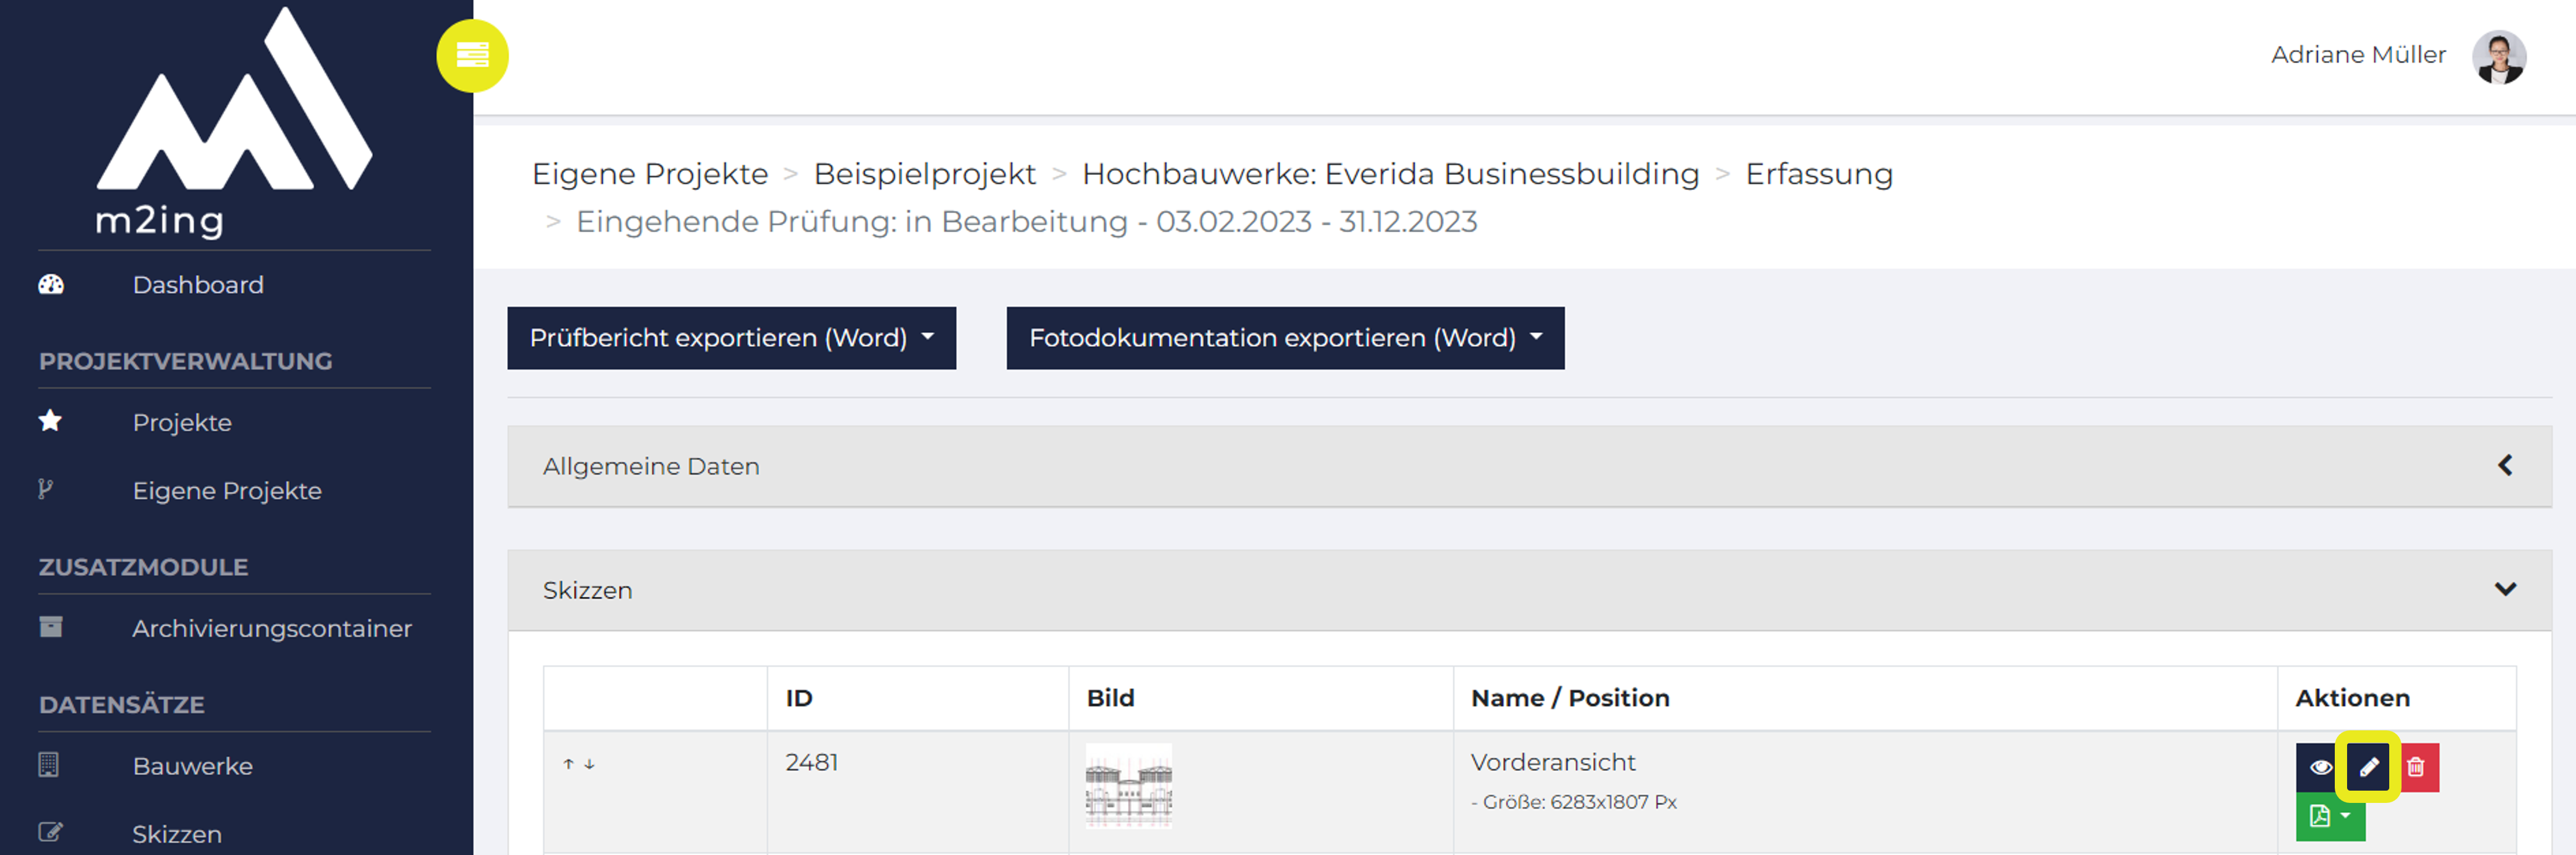Viewport: 2576px width, 855px height.
Task: Click the PROJEKTVERWALTUNG section heading
Action: click(x=185, y=361)
